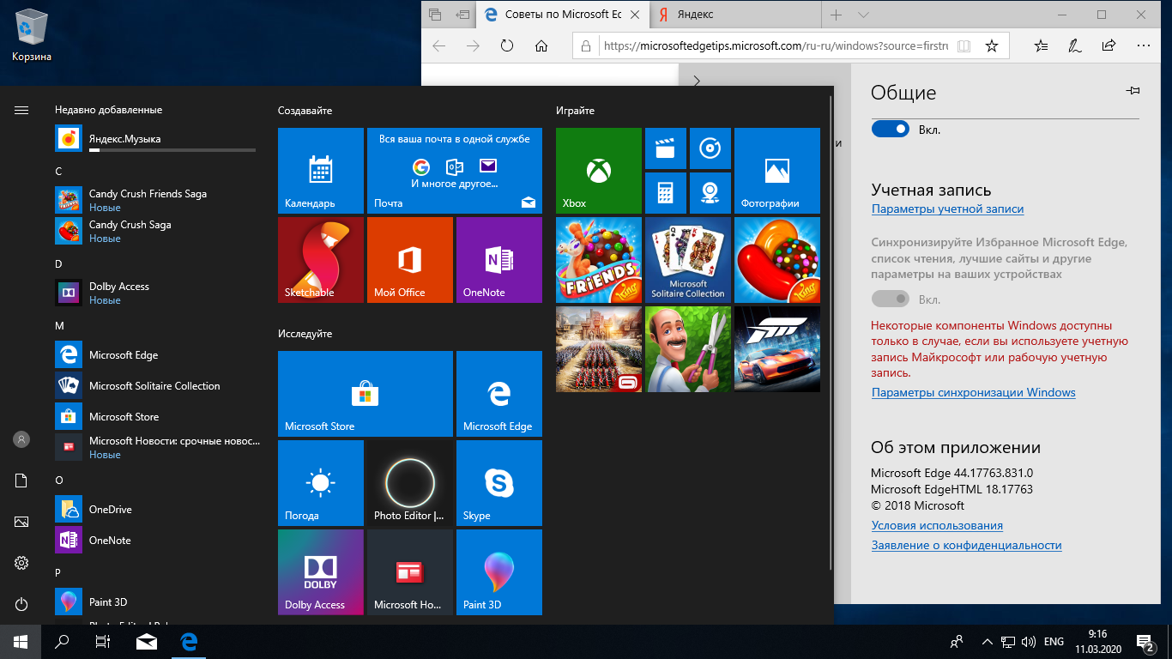
Task: Launch the Photo Editor tile
Action: pos(410,483)
